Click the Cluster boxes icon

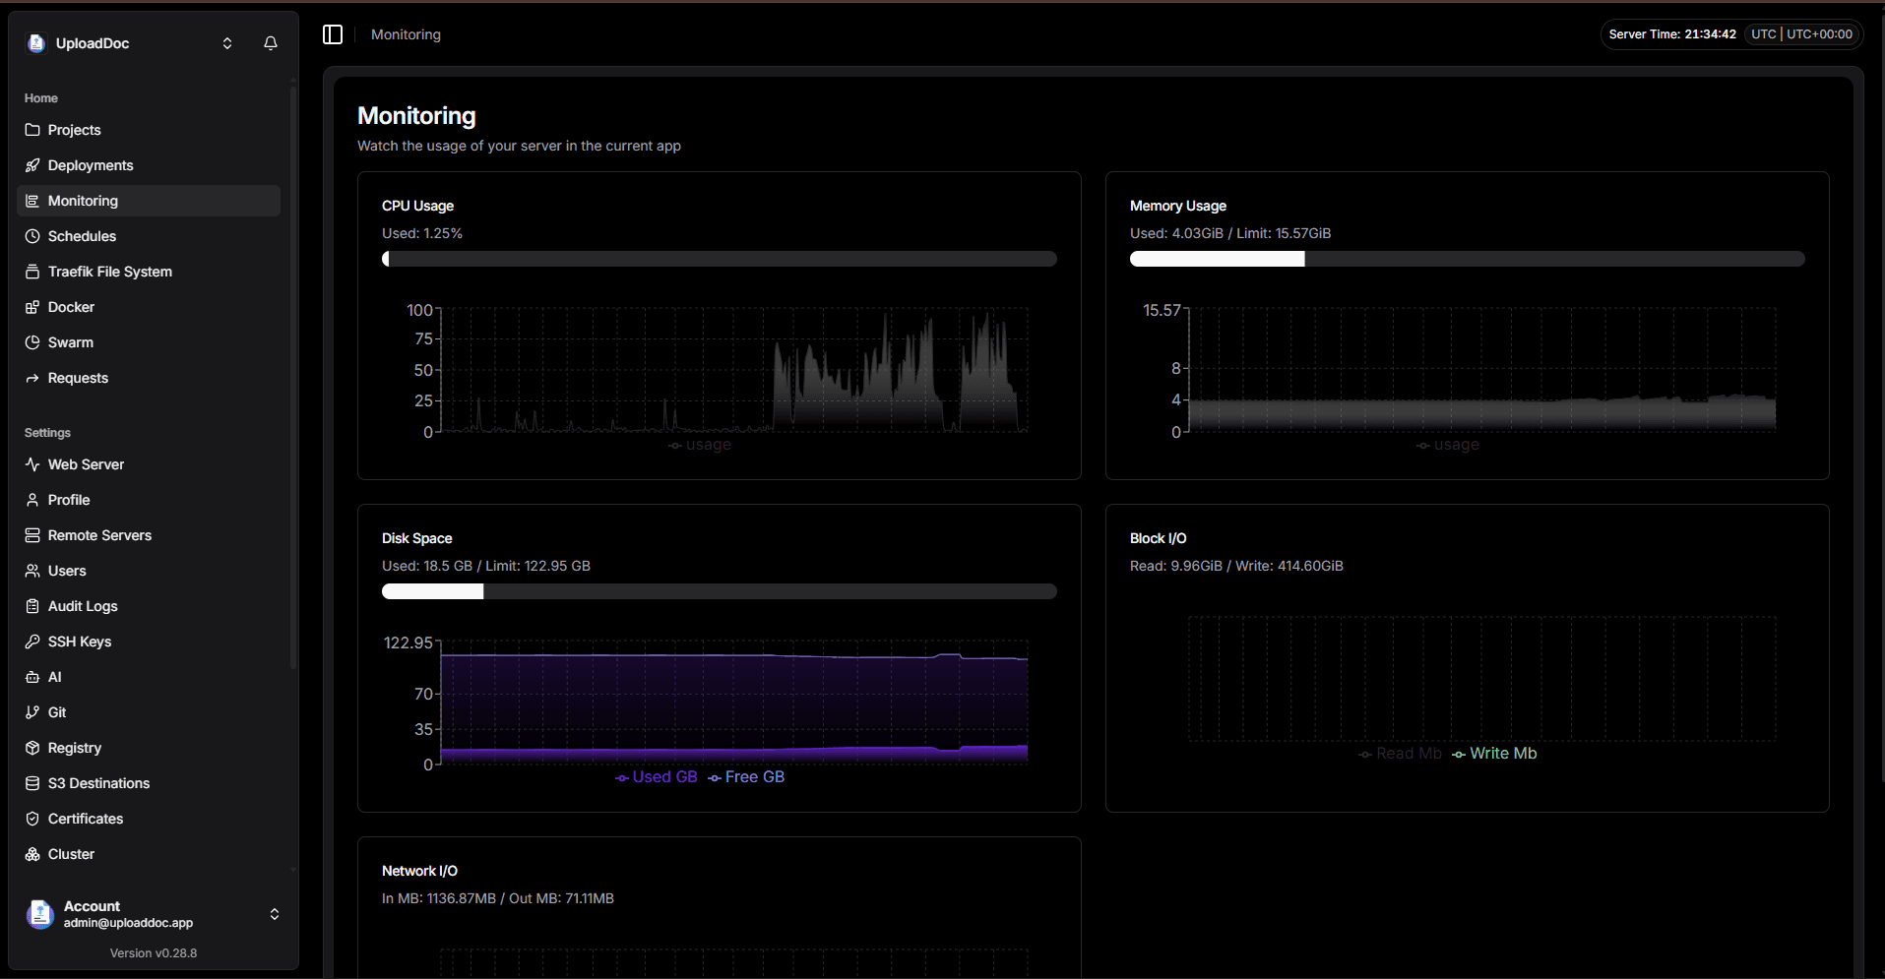(32, 854)
